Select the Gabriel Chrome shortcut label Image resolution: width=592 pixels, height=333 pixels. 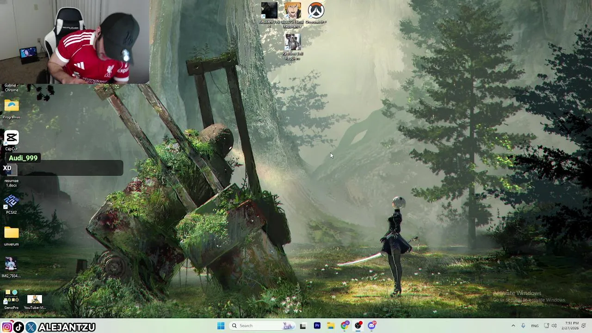click(12, 88)
